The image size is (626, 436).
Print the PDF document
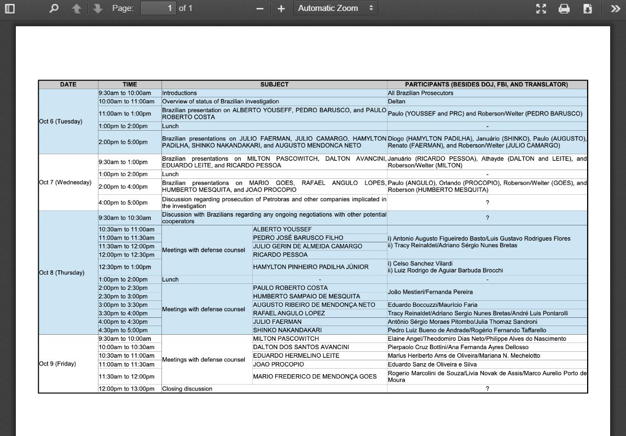[x=564, y=8]
